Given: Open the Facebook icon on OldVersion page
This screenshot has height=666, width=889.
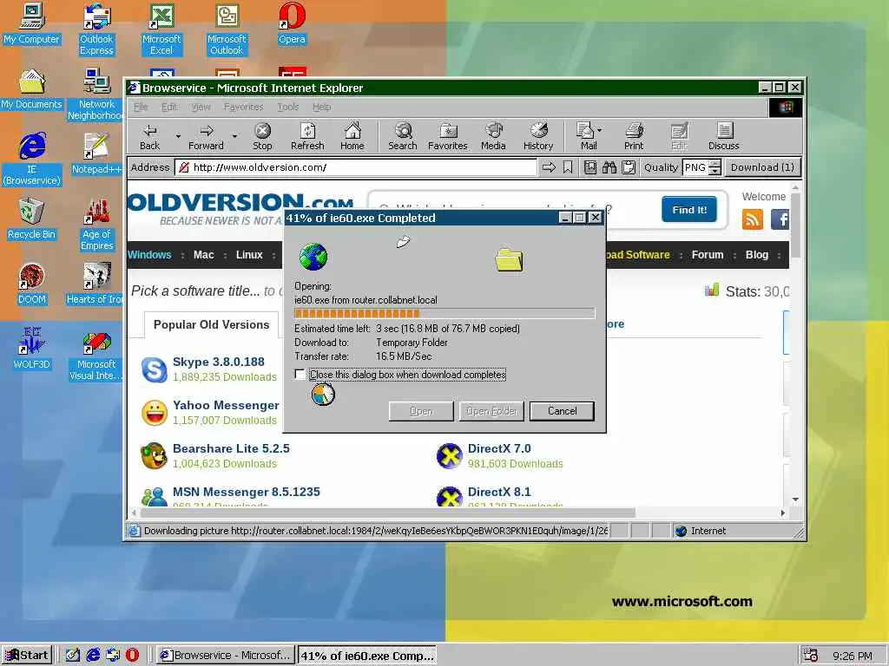Looking at the screenshot, I should coord(780,219).
